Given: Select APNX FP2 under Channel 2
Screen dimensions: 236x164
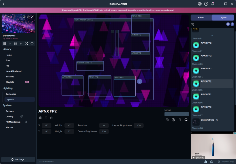Looking at the screenshot, I should (212, 58).
